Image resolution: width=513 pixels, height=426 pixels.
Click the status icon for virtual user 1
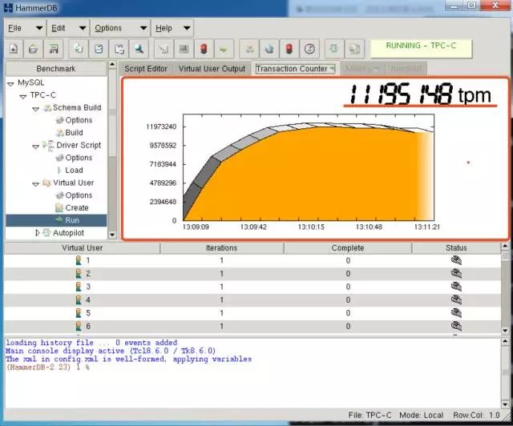click(x=456, y=260)
